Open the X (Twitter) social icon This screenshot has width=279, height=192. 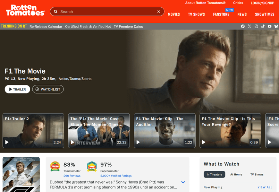249,26
